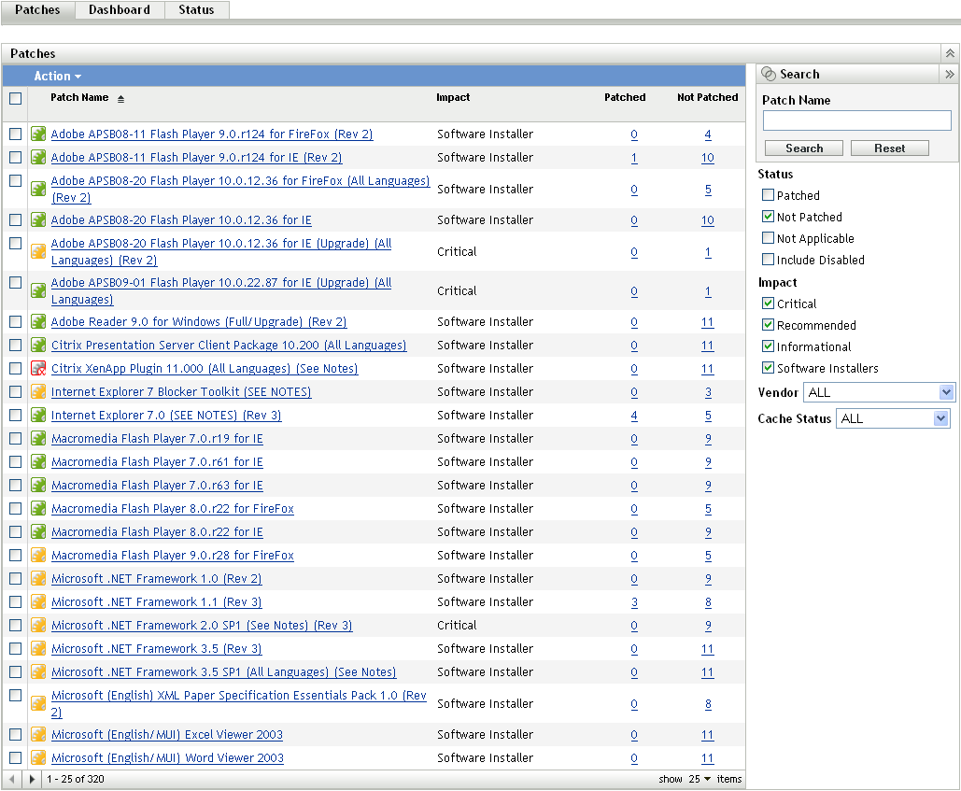
Task: Click disabled icon for Citrix XenApp Plugin
Action: [38, 368]
